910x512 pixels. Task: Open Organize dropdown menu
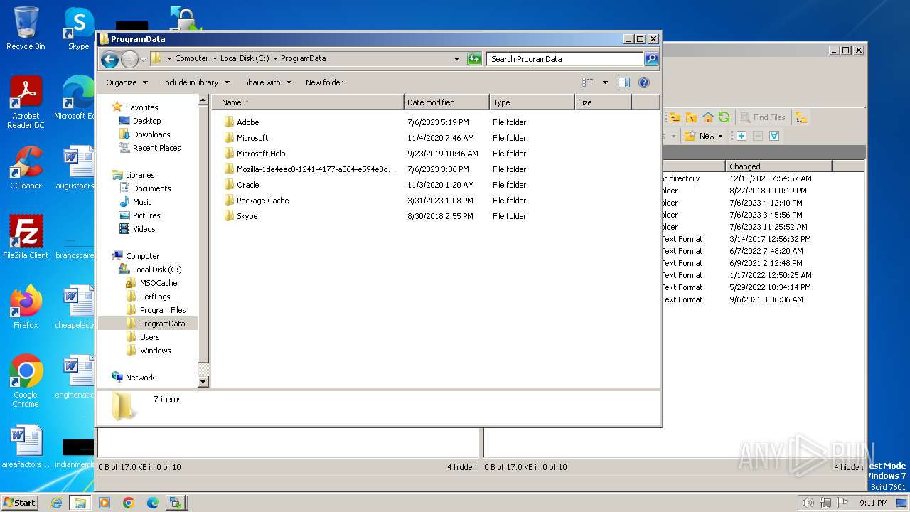click(127, 82)
